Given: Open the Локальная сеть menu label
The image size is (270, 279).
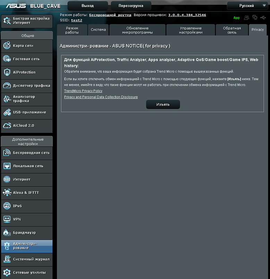Looking at the screenshot, I should (28, 166).
